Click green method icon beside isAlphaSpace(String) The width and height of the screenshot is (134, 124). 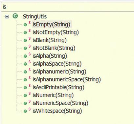click(25, 64)
